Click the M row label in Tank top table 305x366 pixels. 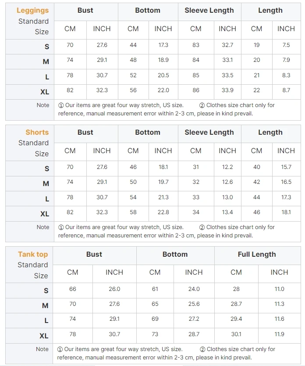(x=45, y=305)
